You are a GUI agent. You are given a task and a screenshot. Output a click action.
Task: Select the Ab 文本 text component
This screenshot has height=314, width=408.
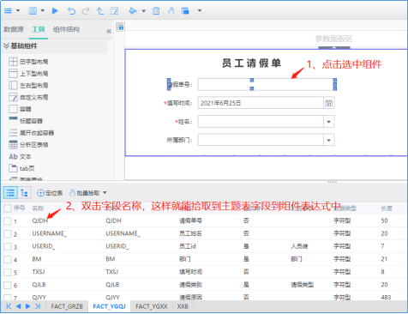tap(20, 157)
